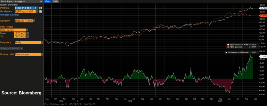
Task: Expand the Portfolio dropdown arrow
Action: [37, 8]
